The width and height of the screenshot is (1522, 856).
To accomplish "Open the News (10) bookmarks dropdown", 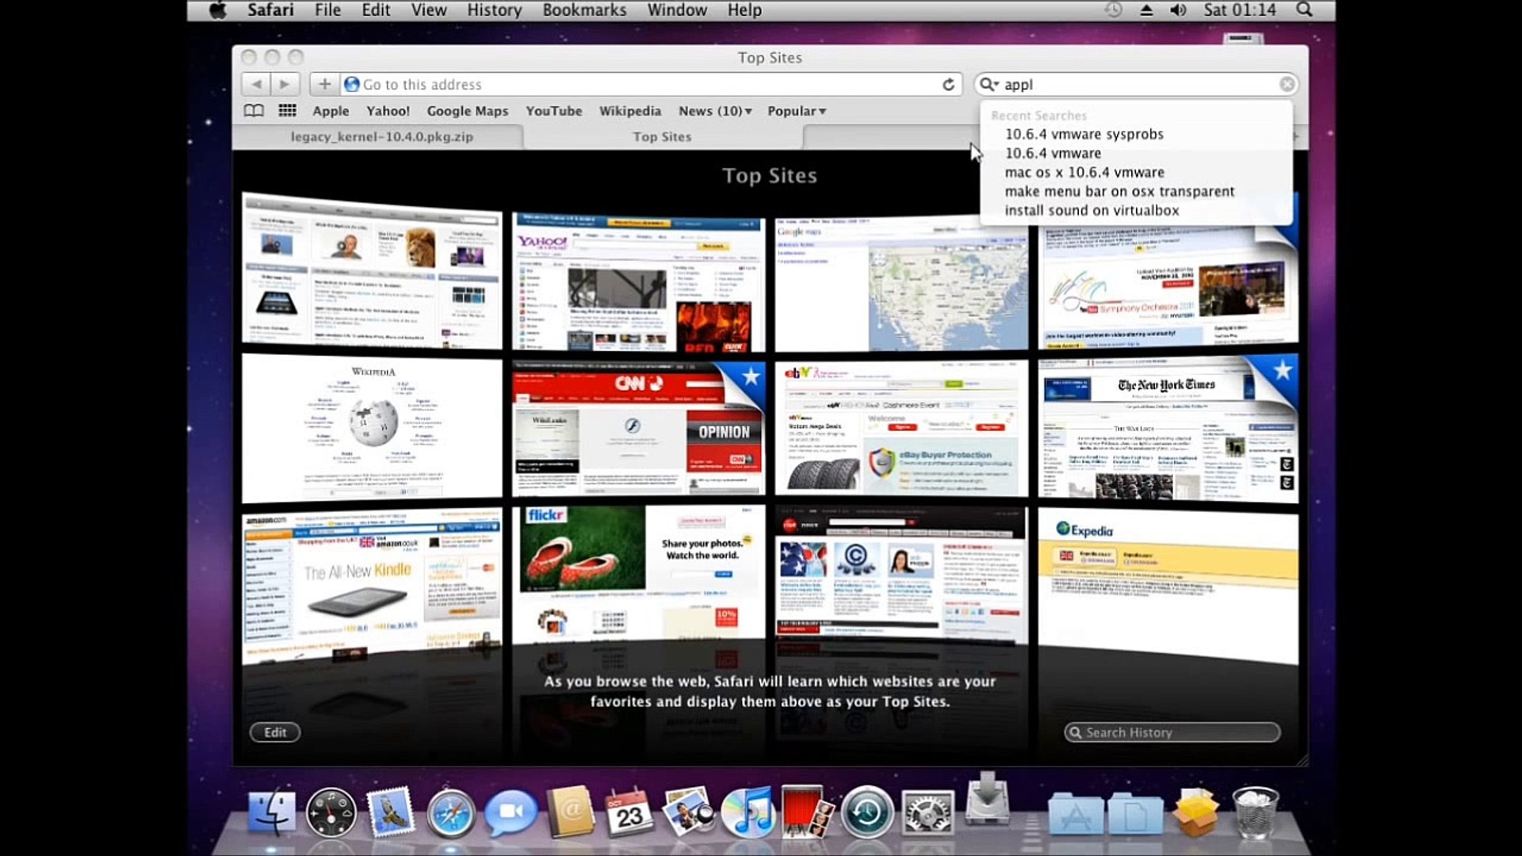I will [713, 111].
